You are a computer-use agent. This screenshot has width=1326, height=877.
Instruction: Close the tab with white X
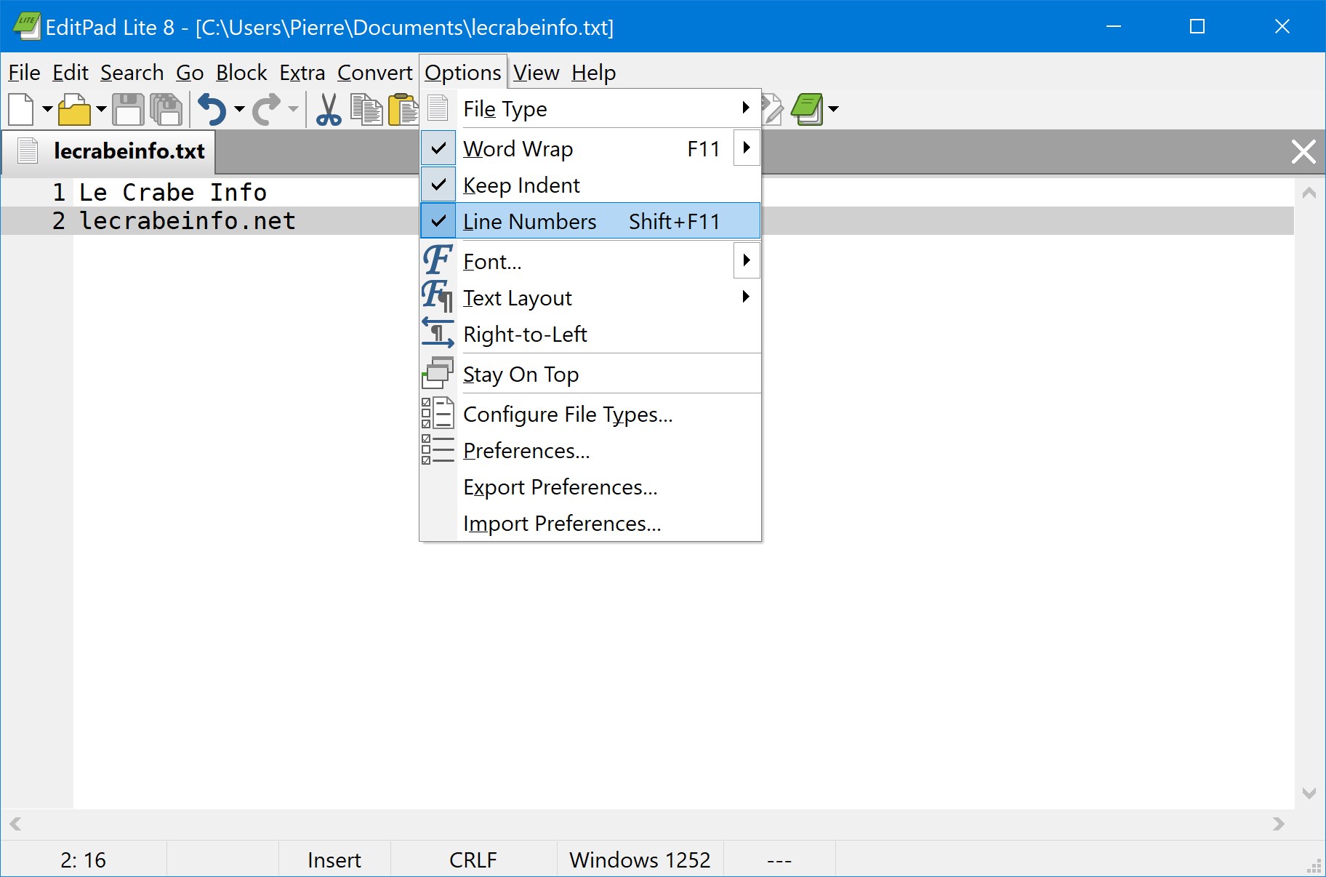pyautogui.click(x=1303, y=152)
